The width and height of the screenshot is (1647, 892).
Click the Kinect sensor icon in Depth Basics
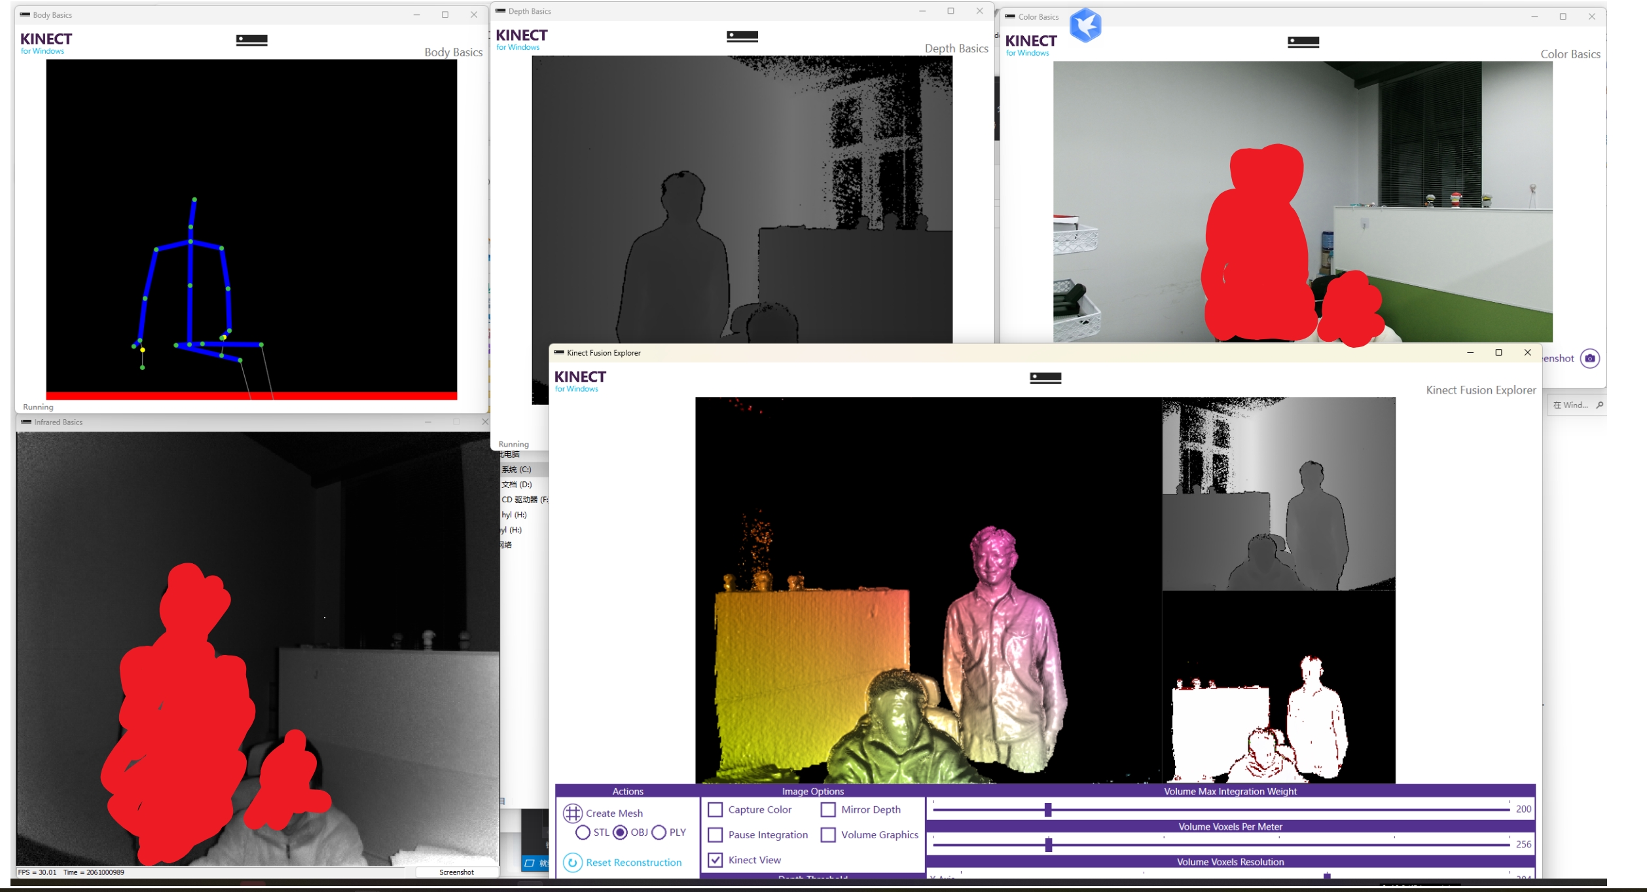742,36
